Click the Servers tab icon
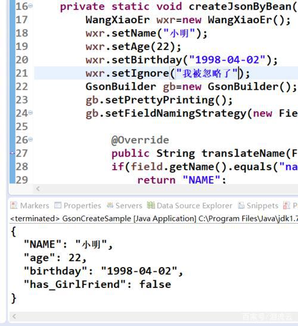Viewport: 298px width, 326px height. 110,205
